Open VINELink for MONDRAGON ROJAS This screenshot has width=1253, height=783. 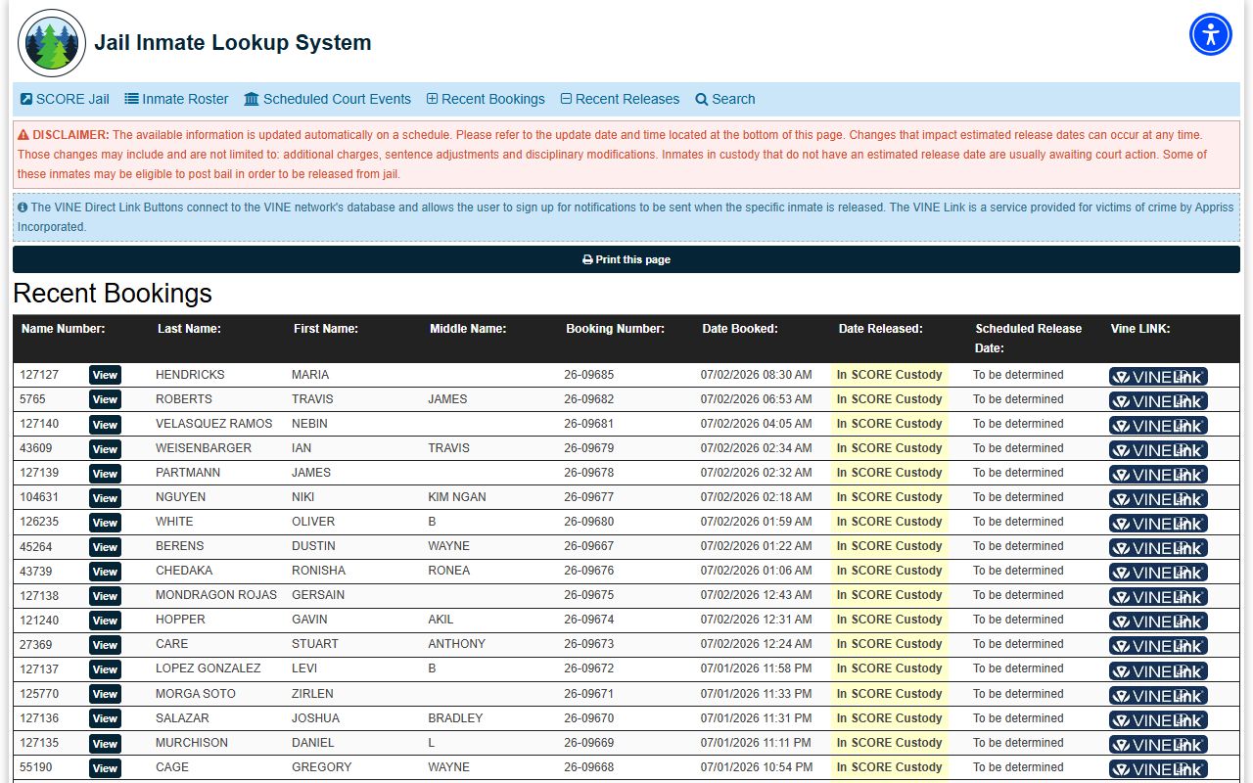[x=1158, y=596]
